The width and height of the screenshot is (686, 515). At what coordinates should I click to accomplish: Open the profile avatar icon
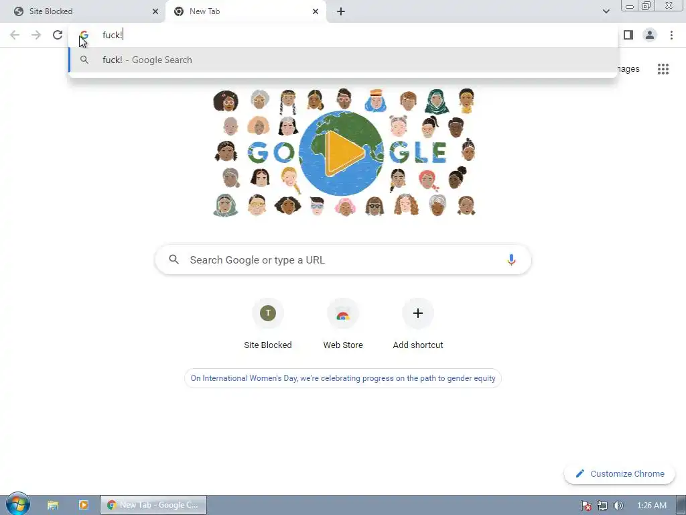(650, 35)
